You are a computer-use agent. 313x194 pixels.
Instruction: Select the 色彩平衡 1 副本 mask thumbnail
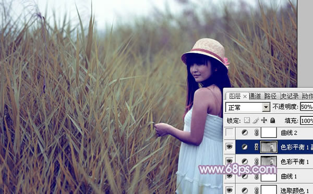click(269, 147)
